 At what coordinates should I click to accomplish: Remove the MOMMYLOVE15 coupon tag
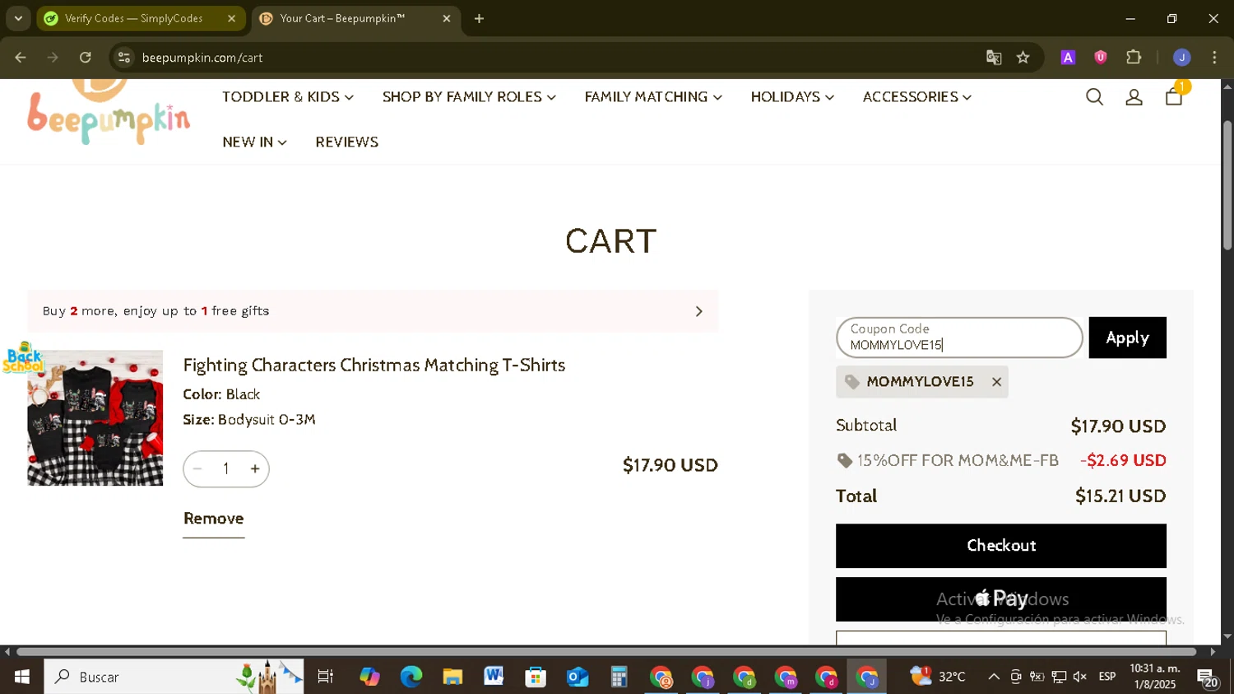coord(996,382)
